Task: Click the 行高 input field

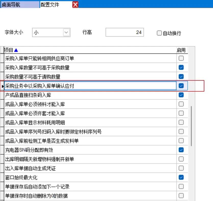Action: tap(125, 33)
